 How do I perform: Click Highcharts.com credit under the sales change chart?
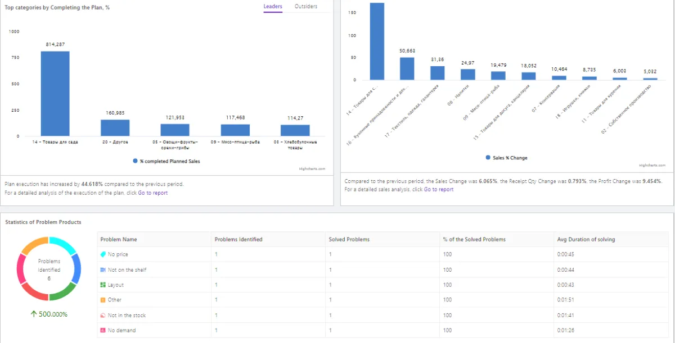[652, 165]
